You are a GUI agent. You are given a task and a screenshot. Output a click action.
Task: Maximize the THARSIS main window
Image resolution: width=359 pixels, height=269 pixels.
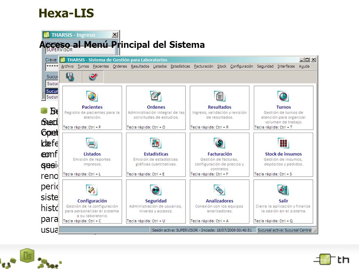(x=307, y=60)
